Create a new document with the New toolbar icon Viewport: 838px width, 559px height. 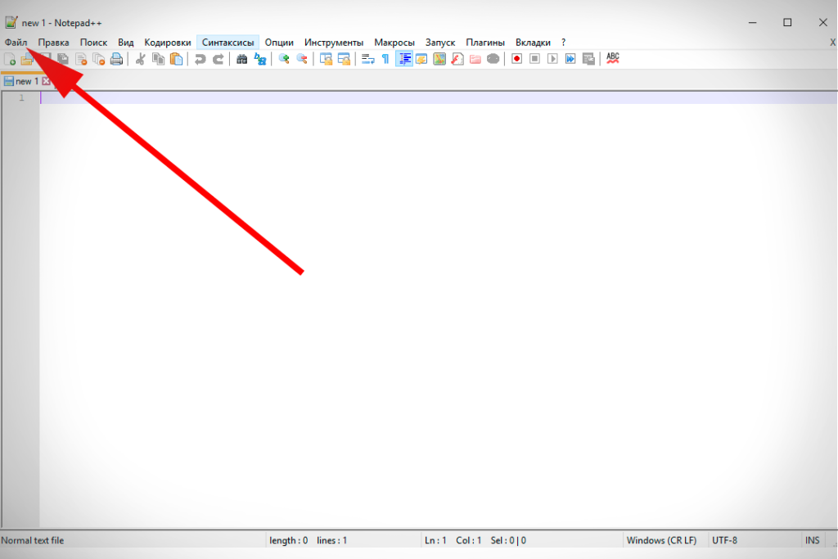click(x=10, y=59)
